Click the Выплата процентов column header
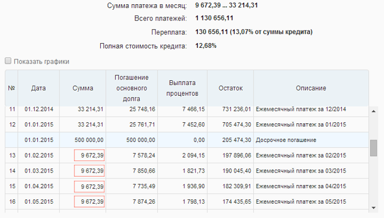Viewport: 384px width, 218px height. [182, 88]
